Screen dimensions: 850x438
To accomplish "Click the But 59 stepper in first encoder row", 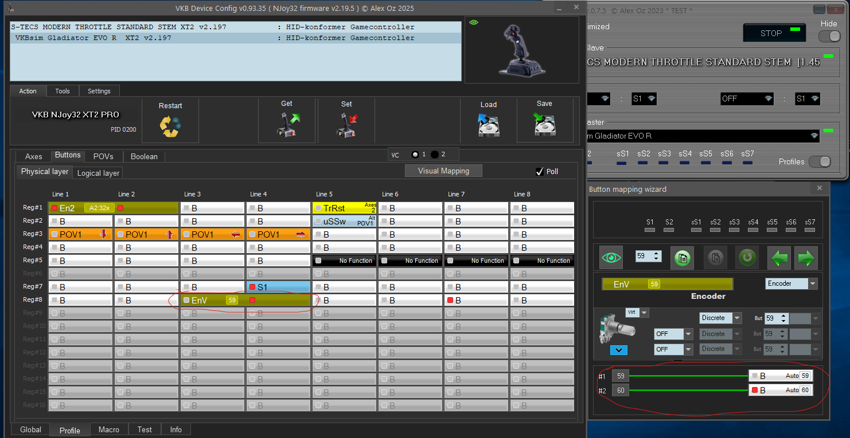I will [776, 318].
